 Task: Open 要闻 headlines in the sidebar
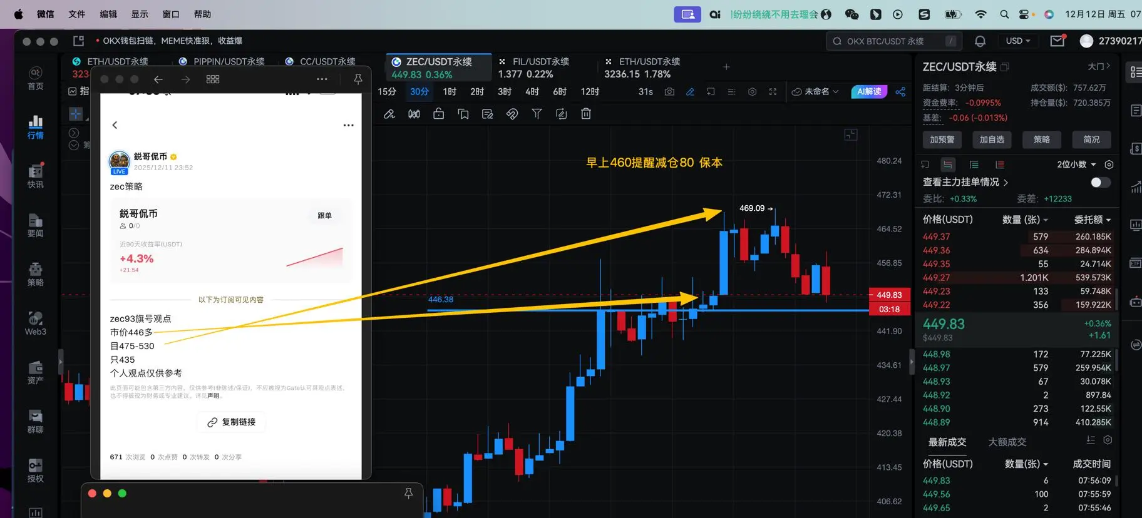pos(36,225)
